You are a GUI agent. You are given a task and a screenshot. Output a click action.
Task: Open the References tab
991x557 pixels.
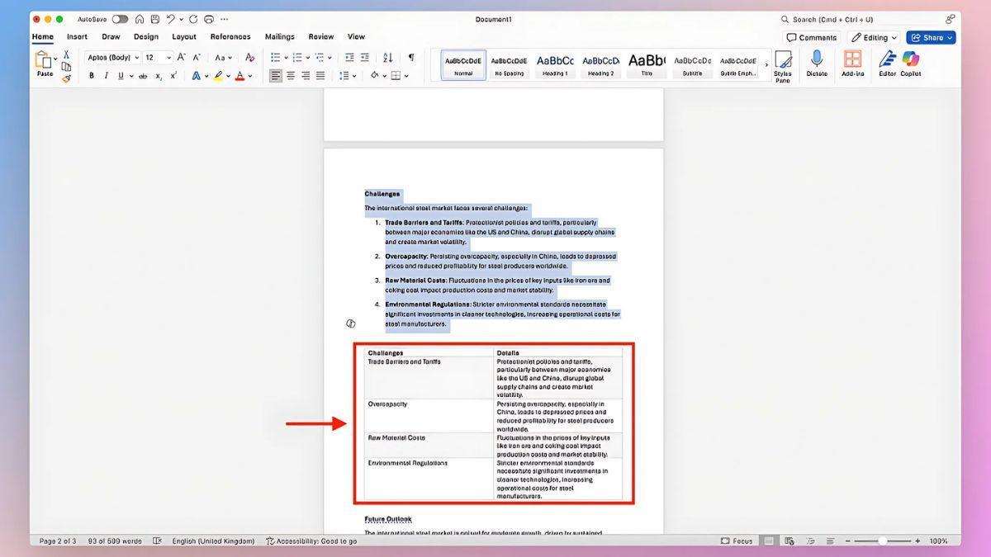click(230, 36)
